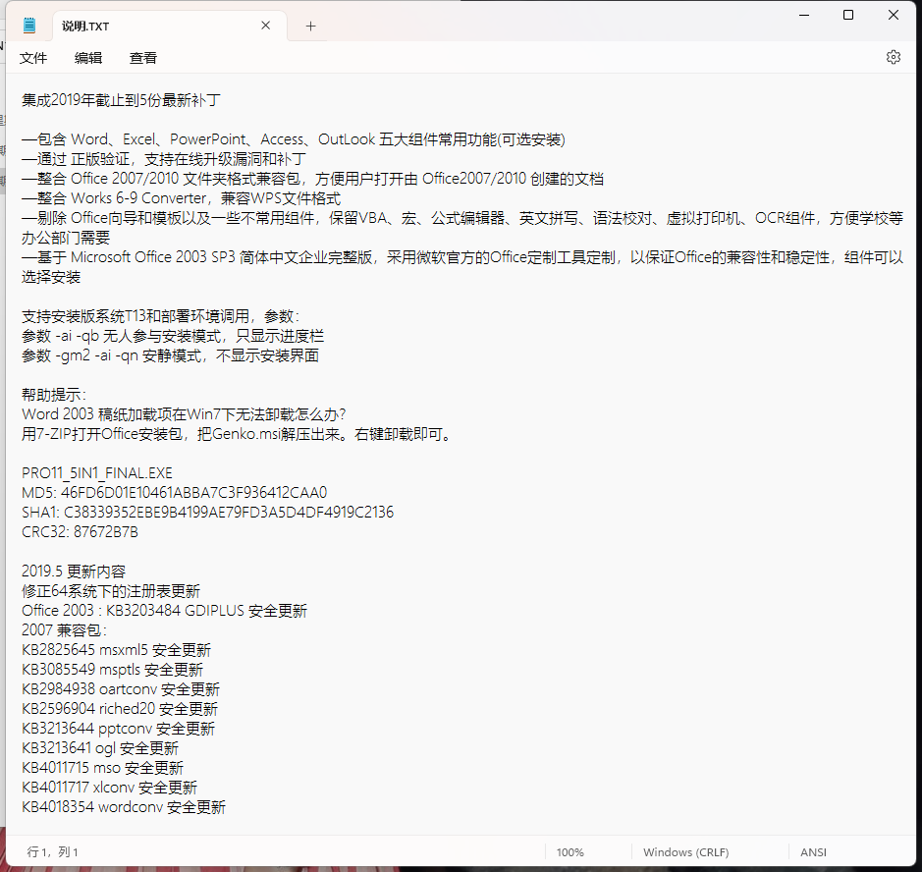This screenshot has width=922, height=872.
Task: Click the KB4018354 wordconv update line
Action: [124, 806]
